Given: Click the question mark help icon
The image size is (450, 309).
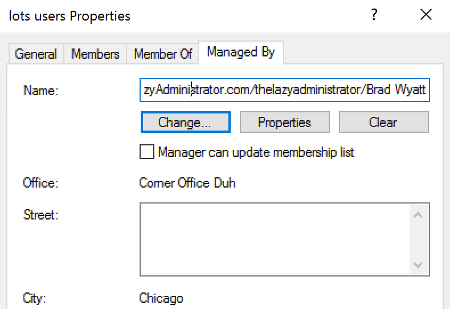Looking at the screenshot, I should click(x=374, y=14).
